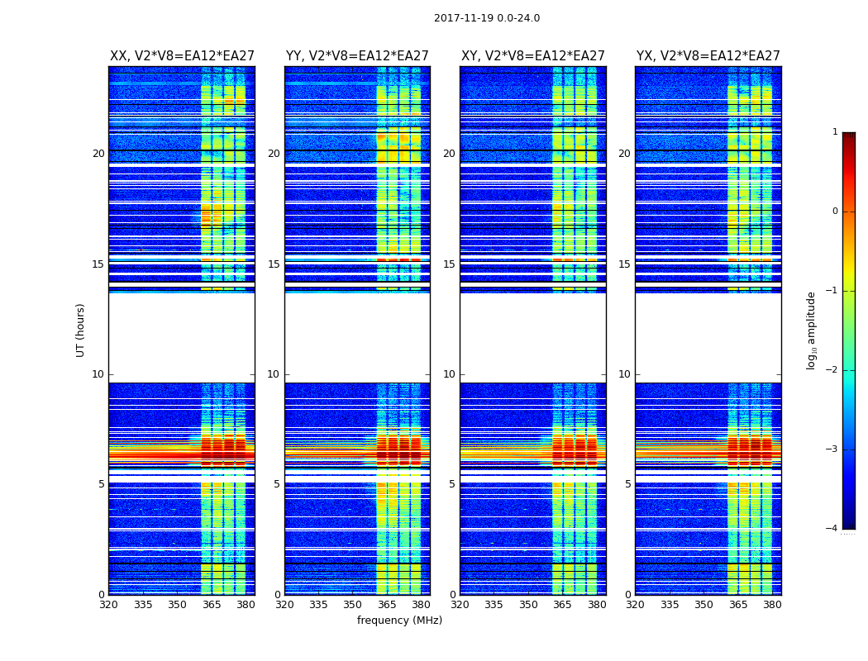
Task: Click the YY, V2*V8=EA12*EA27 panel title
Action: click(x=357, y=56)
